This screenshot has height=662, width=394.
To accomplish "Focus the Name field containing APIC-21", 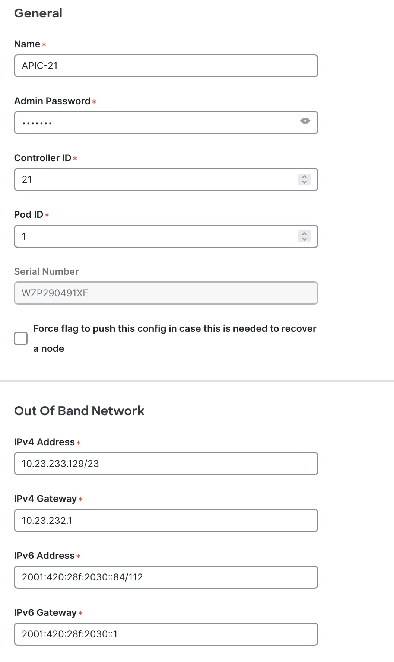I will pos(166,66).
